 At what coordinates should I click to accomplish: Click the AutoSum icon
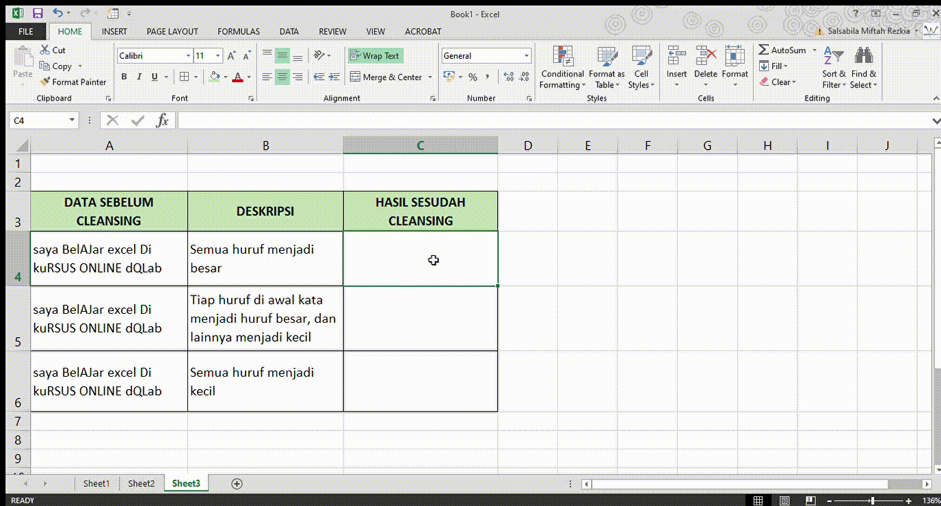pos(764,49)
